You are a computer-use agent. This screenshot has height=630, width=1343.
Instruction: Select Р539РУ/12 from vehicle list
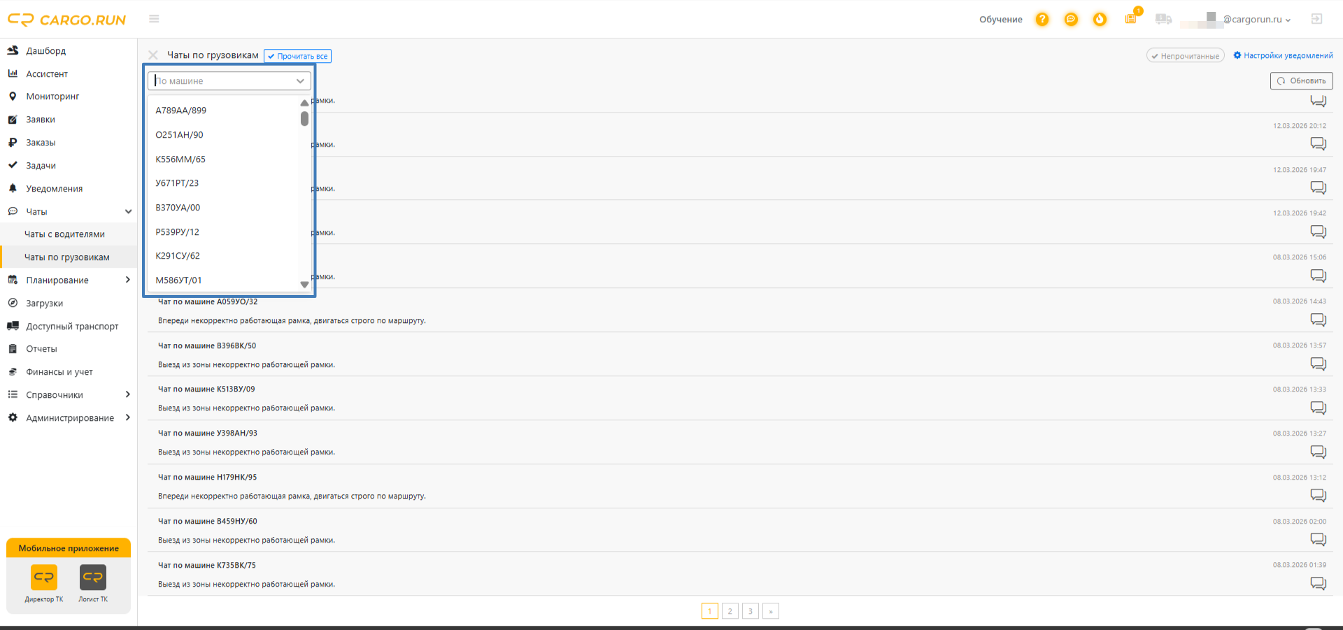223,232
